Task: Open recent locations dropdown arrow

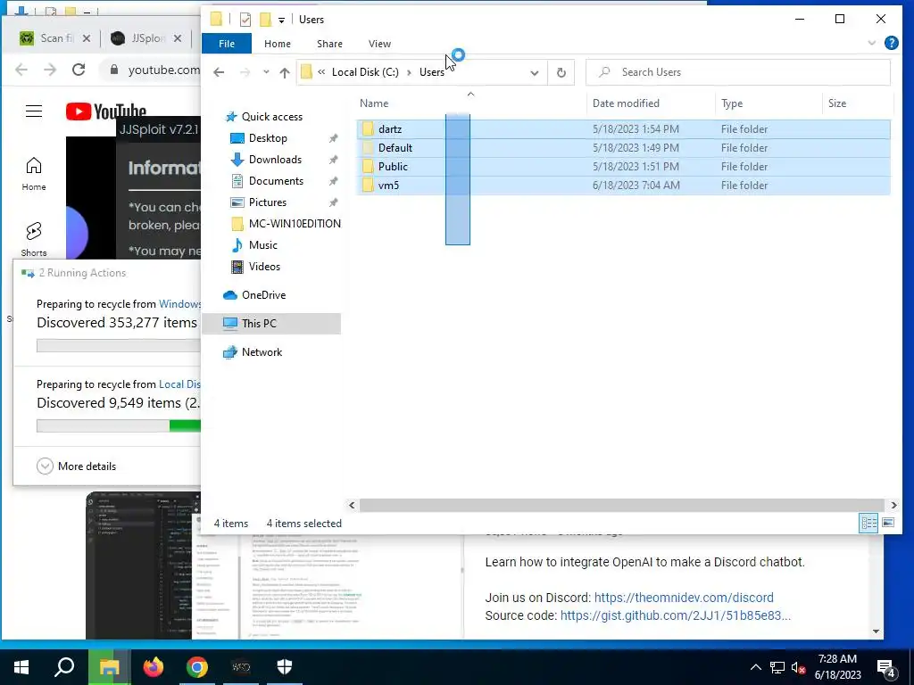Action: (x=266, y=72)
